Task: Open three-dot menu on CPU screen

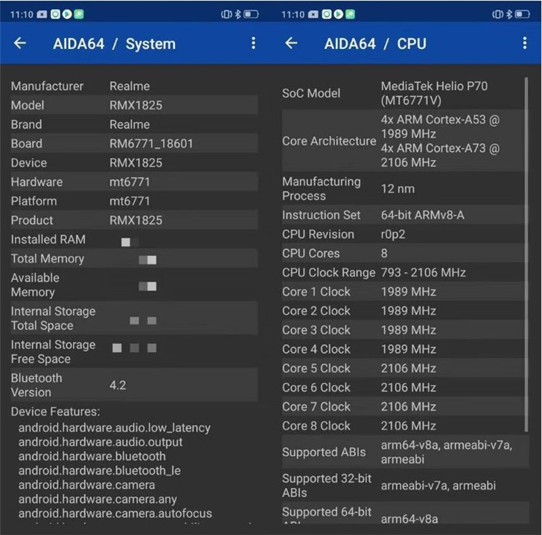Action: 525,43
